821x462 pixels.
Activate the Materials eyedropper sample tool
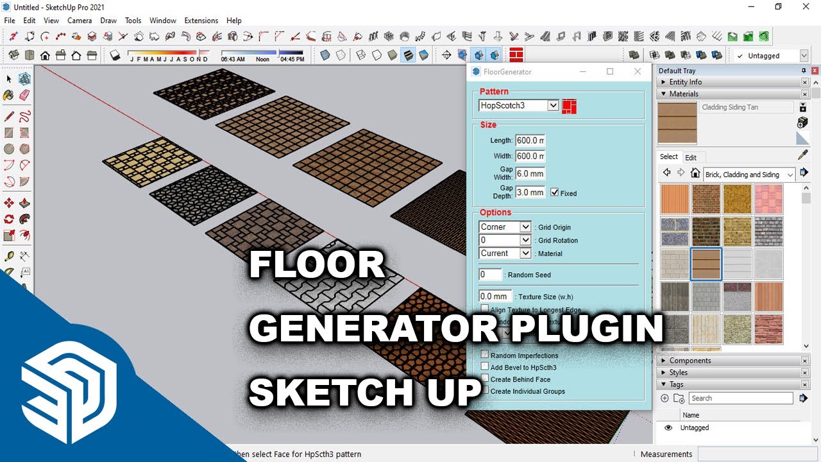[802, 155]
